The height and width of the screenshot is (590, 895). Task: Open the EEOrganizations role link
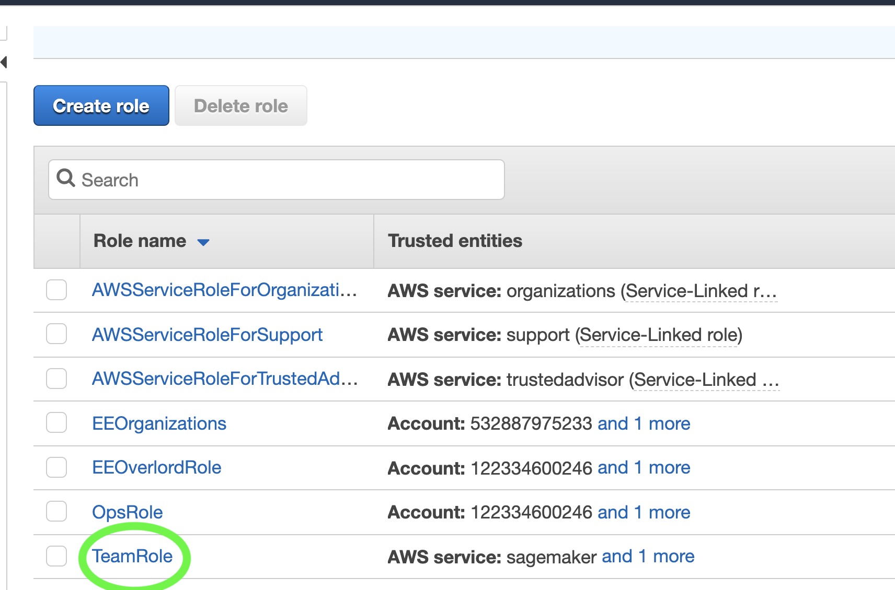(159, 423)
